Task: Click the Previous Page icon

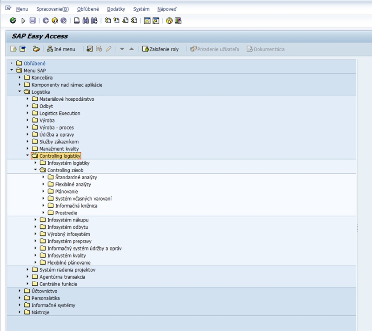Action: [x=117, y=20]
